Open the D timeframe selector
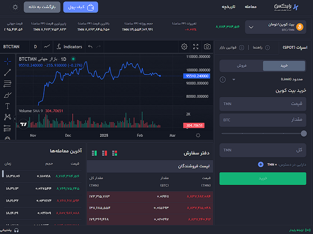The width and height of the screenshot is (313, 234). click(x=35, y=46)
